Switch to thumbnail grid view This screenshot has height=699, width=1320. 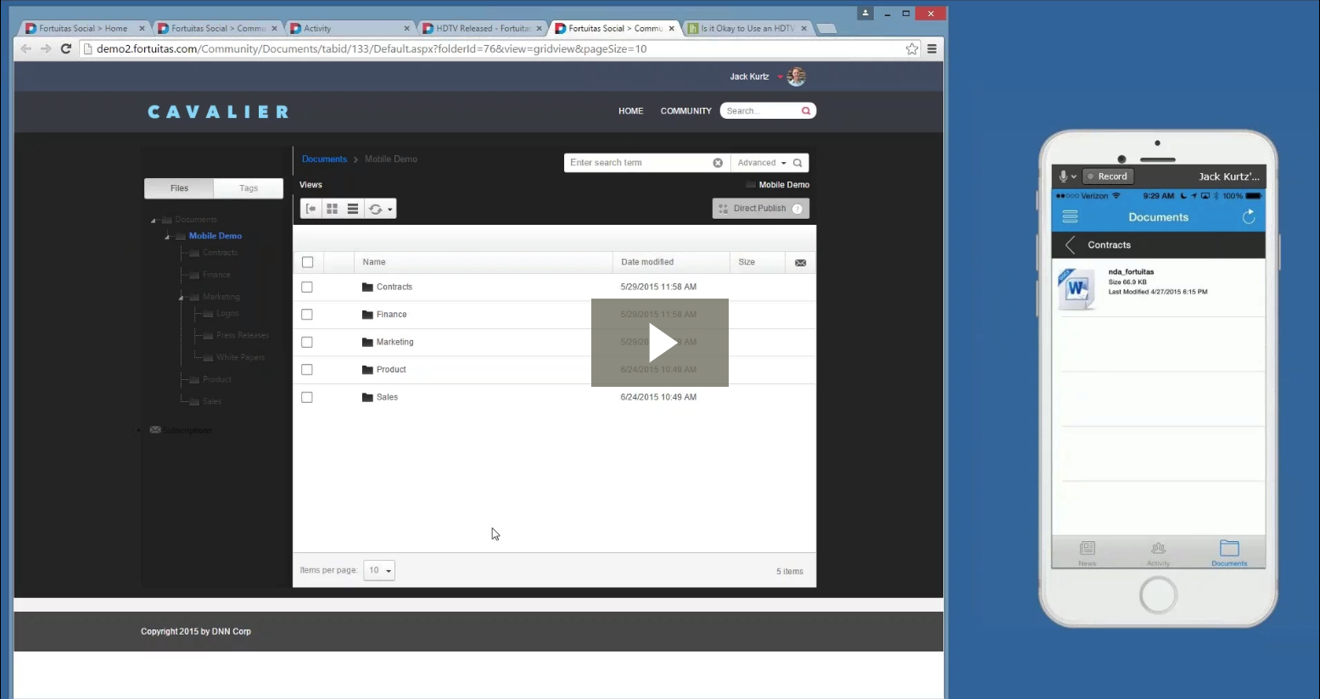click(333, 209)
